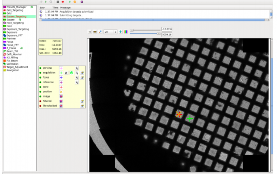Screen dimensions: 277x174
Task: Select the cyan crosshair image tool
Action: (120, 32)
